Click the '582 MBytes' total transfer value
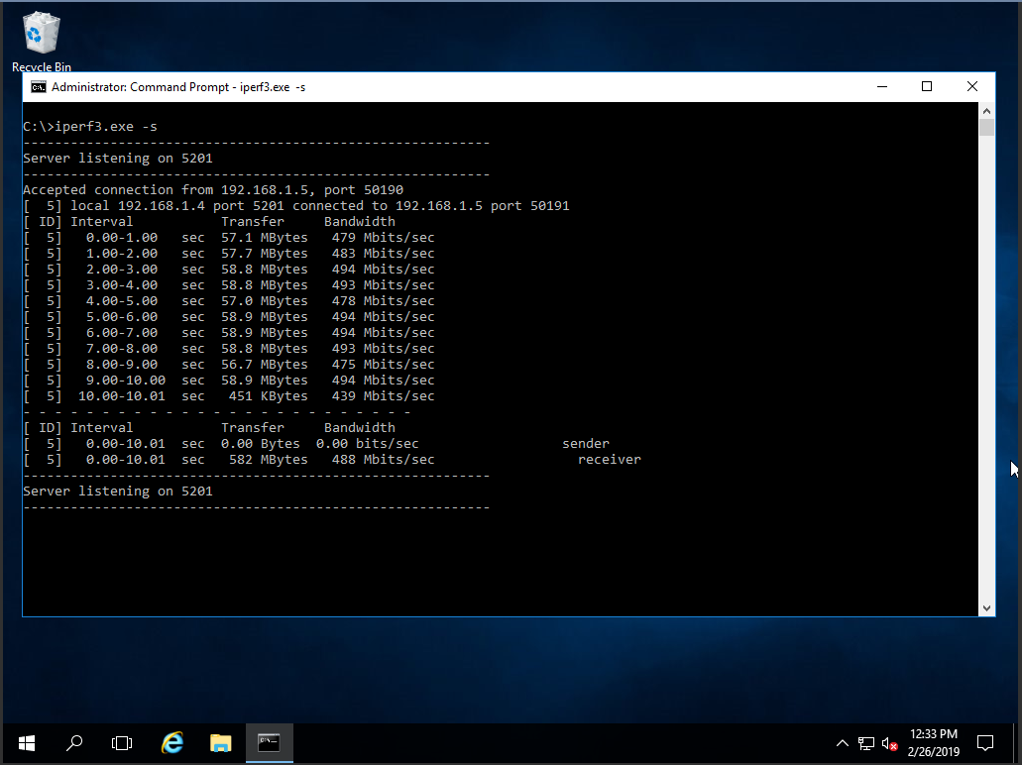This screenshot has height=765, width=1022. point(268,460)
